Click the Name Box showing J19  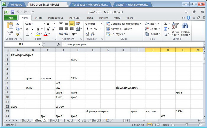(x=21, y=44)
